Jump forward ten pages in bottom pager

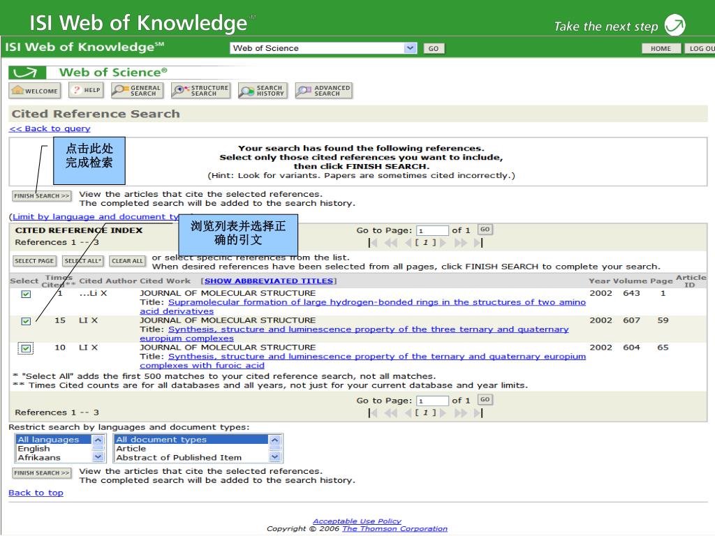(461, 413)
